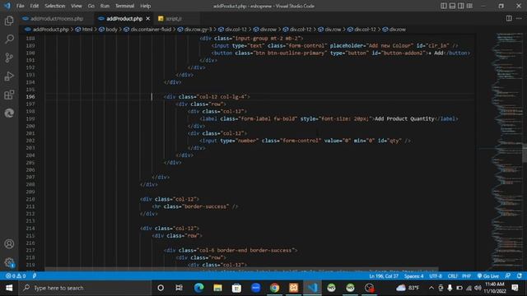Open the Action Center notification icon

(x=515, y=288)
